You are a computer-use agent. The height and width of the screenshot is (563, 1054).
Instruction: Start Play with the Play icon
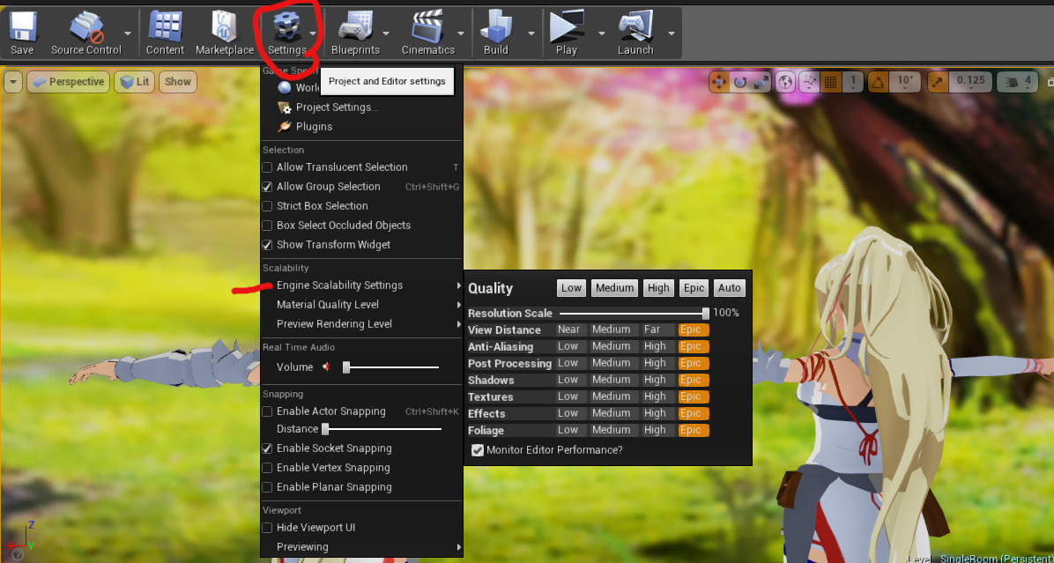tap(566, 27)
